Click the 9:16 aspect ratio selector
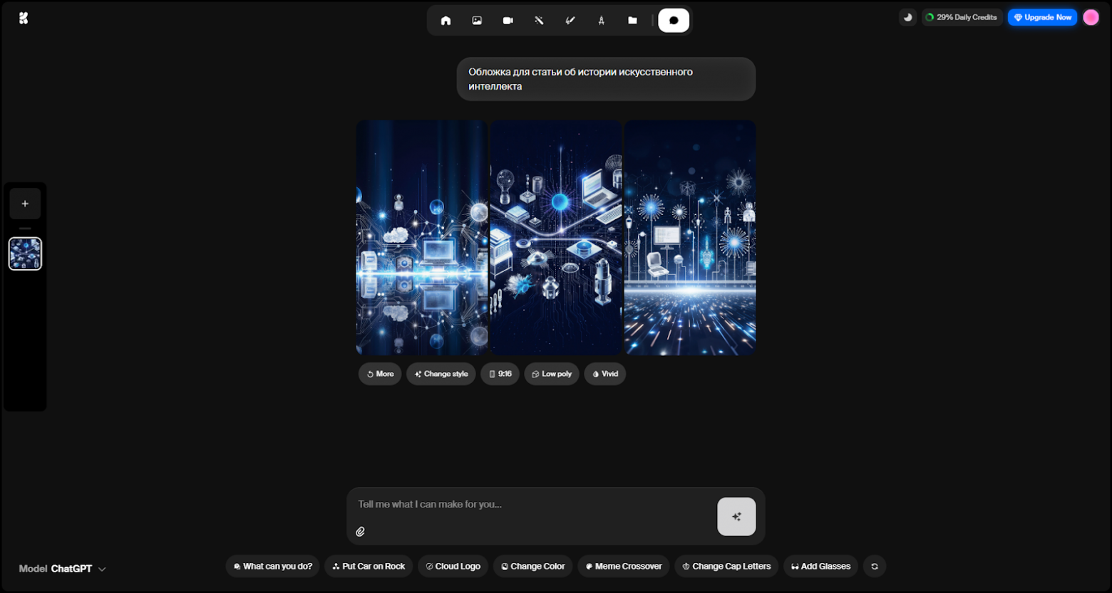 [x=500, y=374]
